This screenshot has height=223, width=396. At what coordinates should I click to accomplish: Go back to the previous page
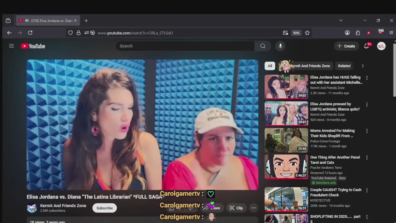tap(9, 33)
